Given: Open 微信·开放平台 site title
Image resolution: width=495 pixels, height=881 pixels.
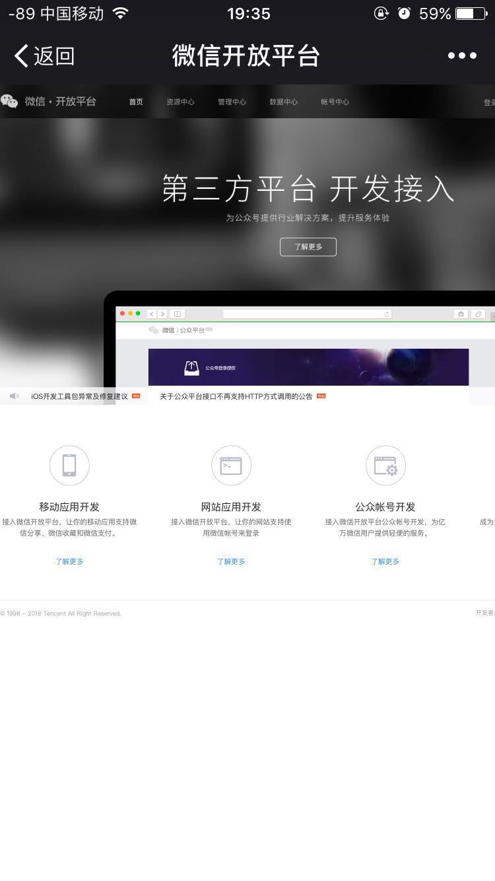Looking at the screenshot, I should pyautogui.click(x=61, y=101).
